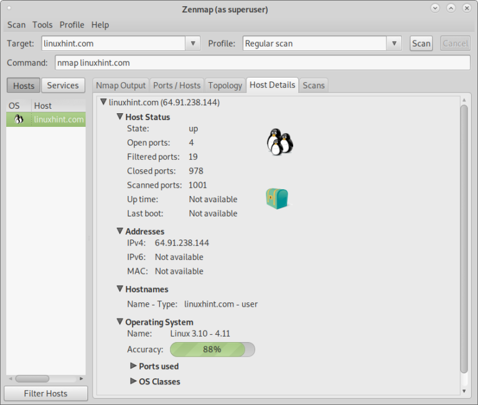478x405 pixels.
Task: Focus the Command input field
Action: (263, 62)
